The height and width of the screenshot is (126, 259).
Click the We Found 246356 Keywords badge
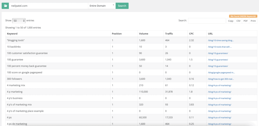(x=243, y=16)
